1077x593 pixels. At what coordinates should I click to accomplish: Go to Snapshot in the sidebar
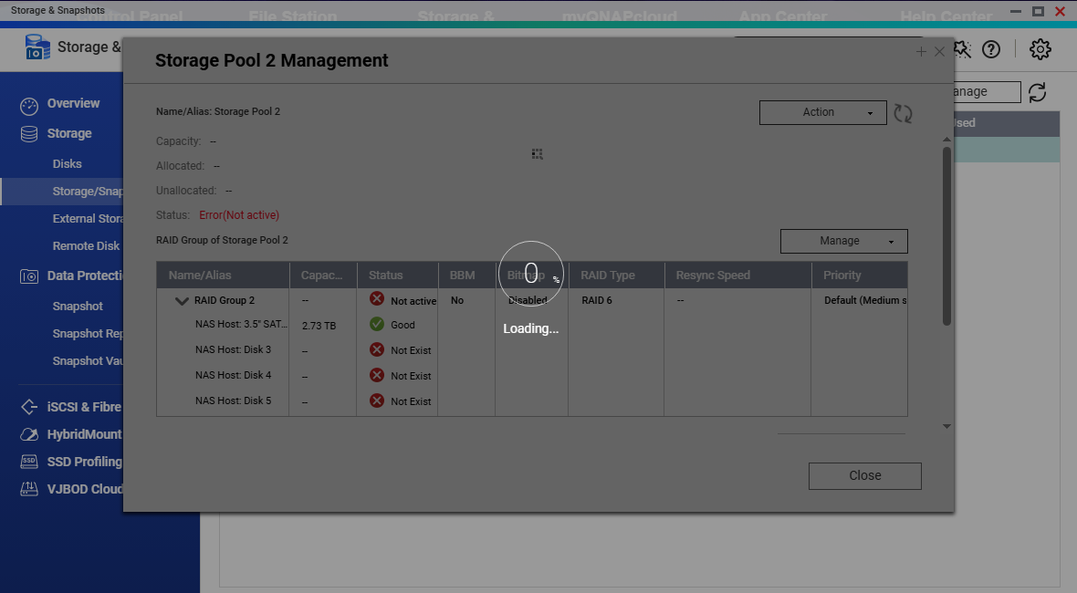click(x=78, y=307)
